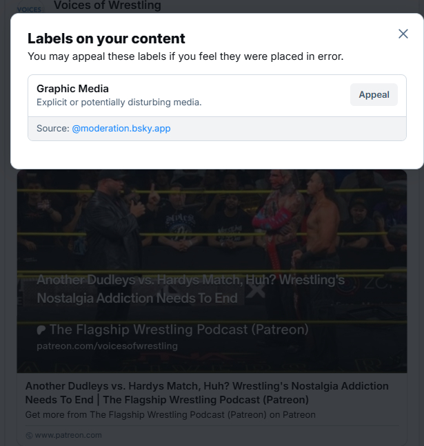Click the 'You may appeal these labels' text
The image size is (424, 446).
pos(185,56)
